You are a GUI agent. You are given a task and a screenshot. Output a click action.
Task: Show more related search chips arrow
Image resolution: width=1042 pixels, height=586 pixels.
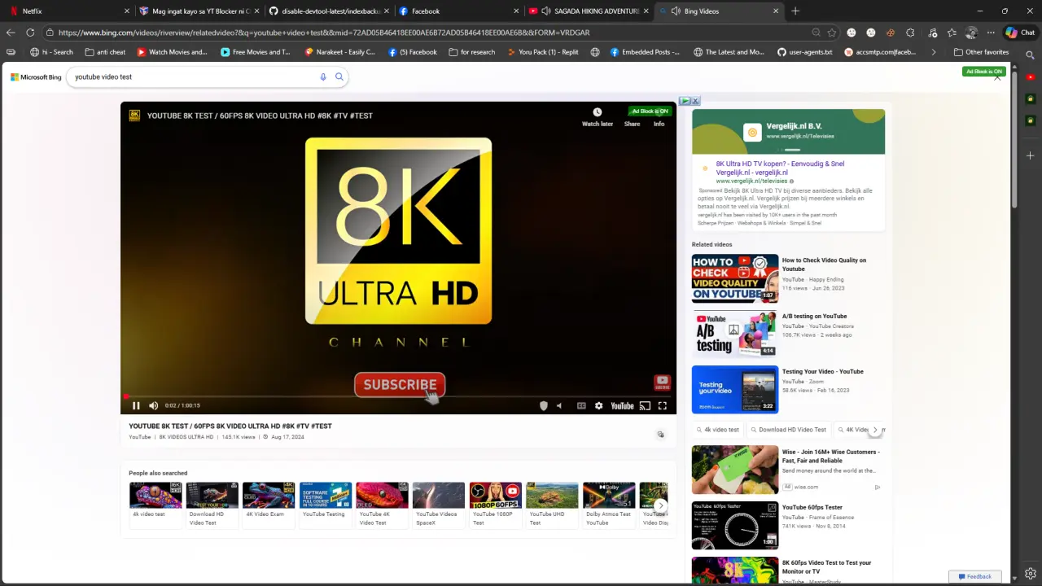point(875,430)
